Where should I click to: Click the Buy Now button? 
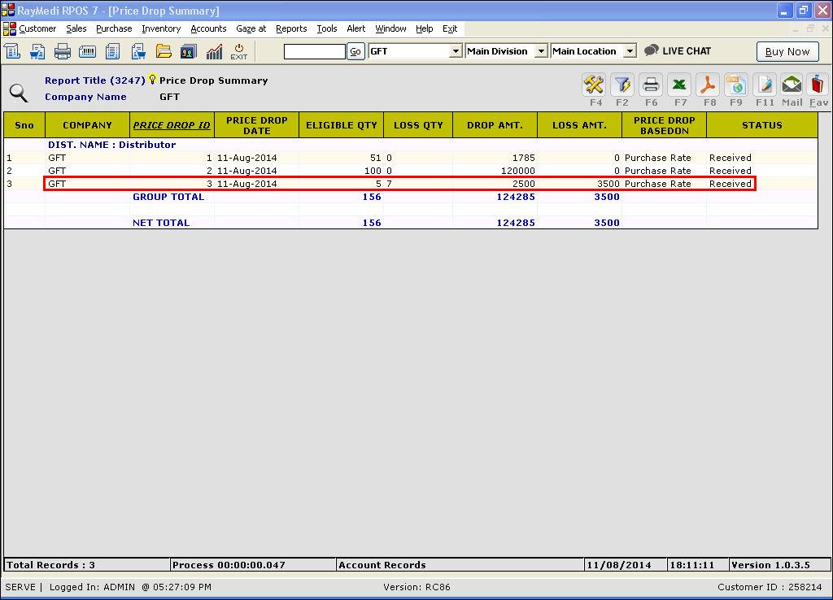(787, 51)
